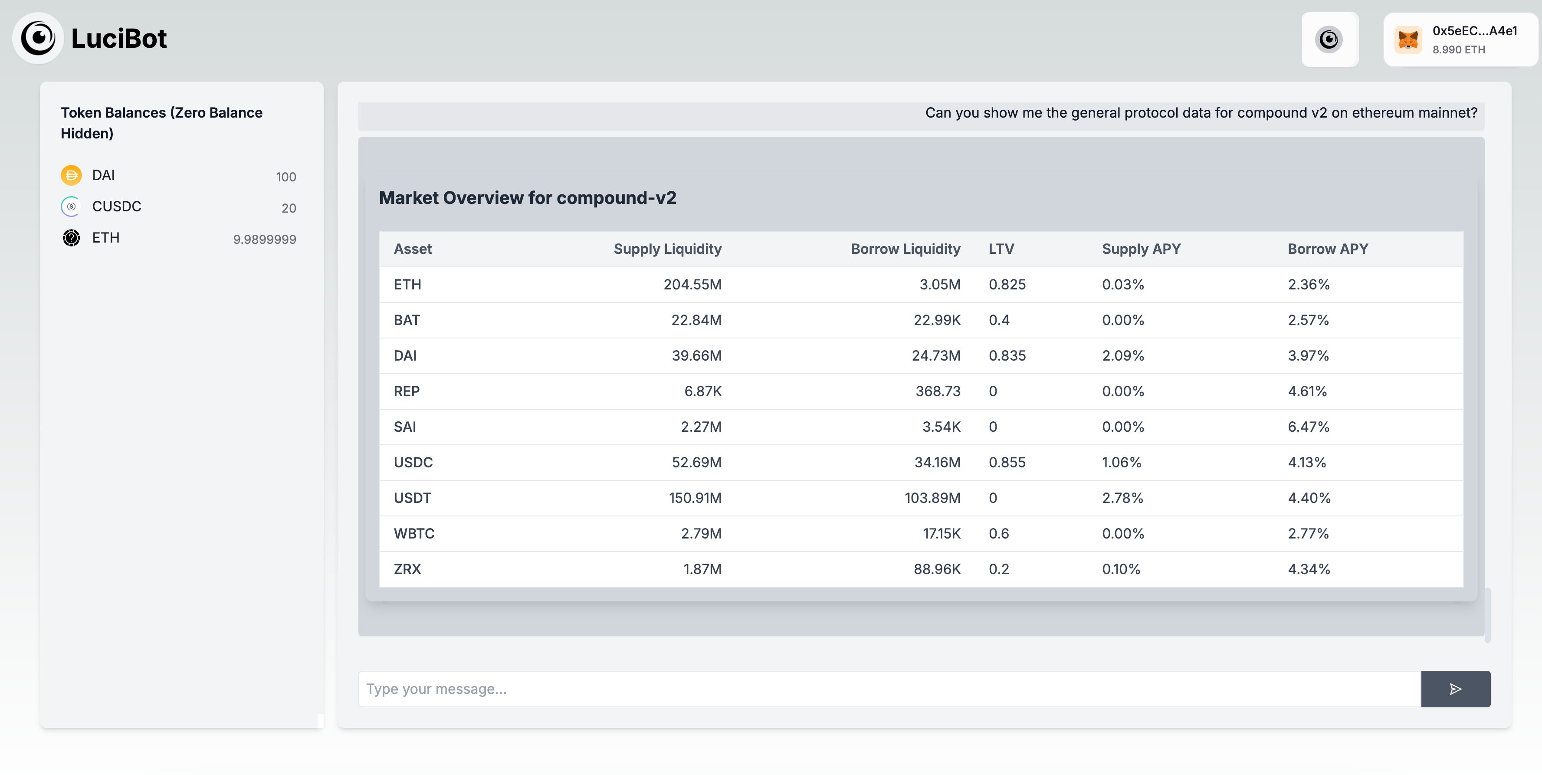Select the ETH asset row label

point(407,285)
